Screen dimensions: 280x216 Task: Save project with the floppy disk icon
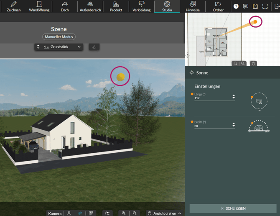coord(255,6)
